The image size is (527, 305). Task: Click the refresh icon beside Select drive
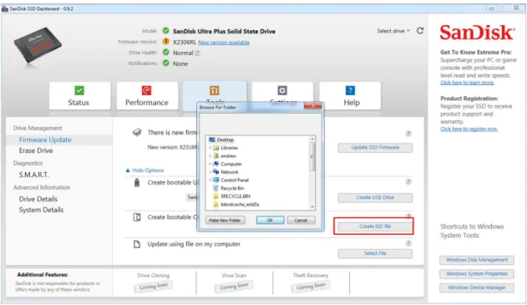coord(420,31)
